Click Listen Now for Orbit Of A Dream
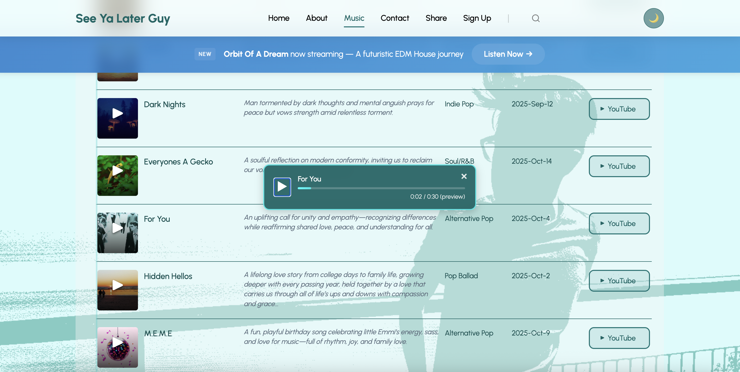Viewport: 740px width, 372px height. [x=508, y=54]
